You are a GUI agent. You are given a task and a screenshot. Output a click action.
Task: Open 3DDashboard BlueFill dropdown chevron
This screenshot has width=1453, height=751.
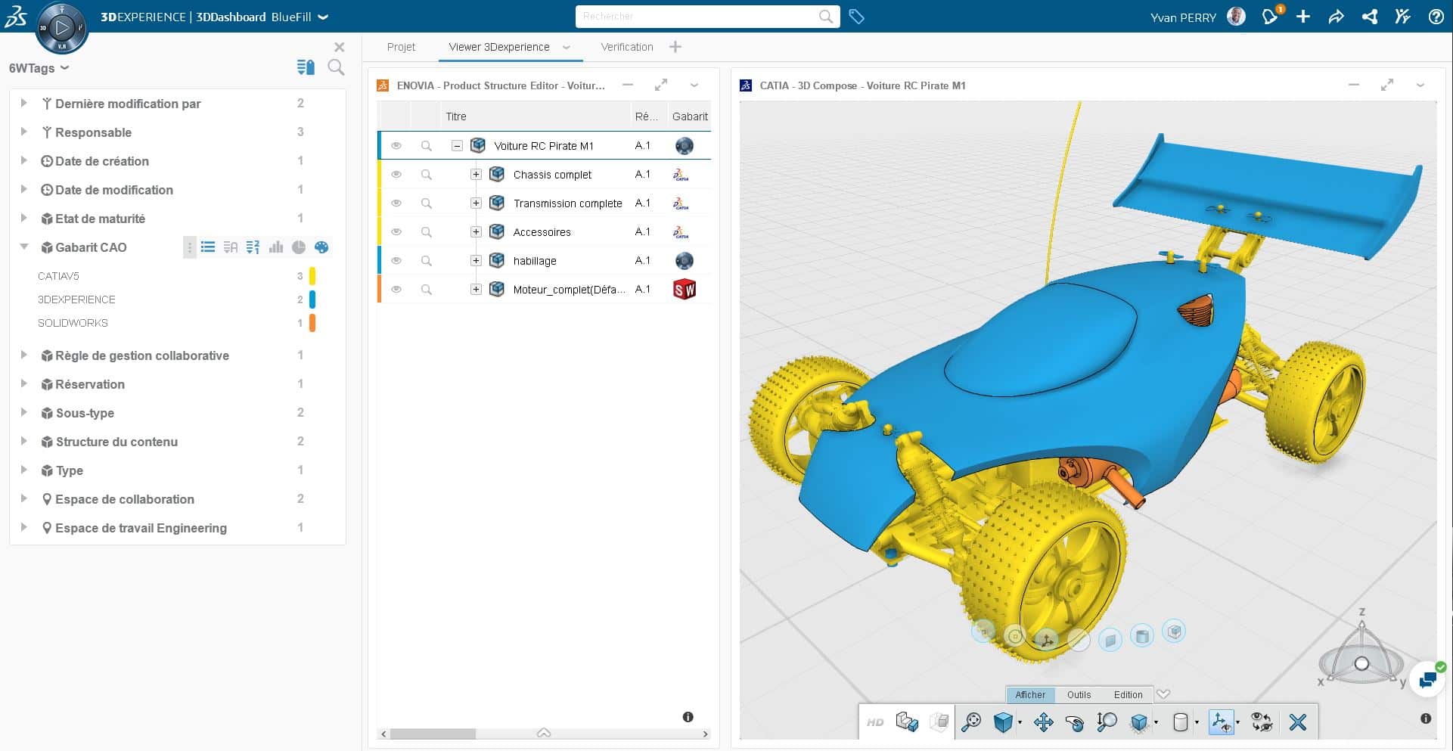[323, 17]
